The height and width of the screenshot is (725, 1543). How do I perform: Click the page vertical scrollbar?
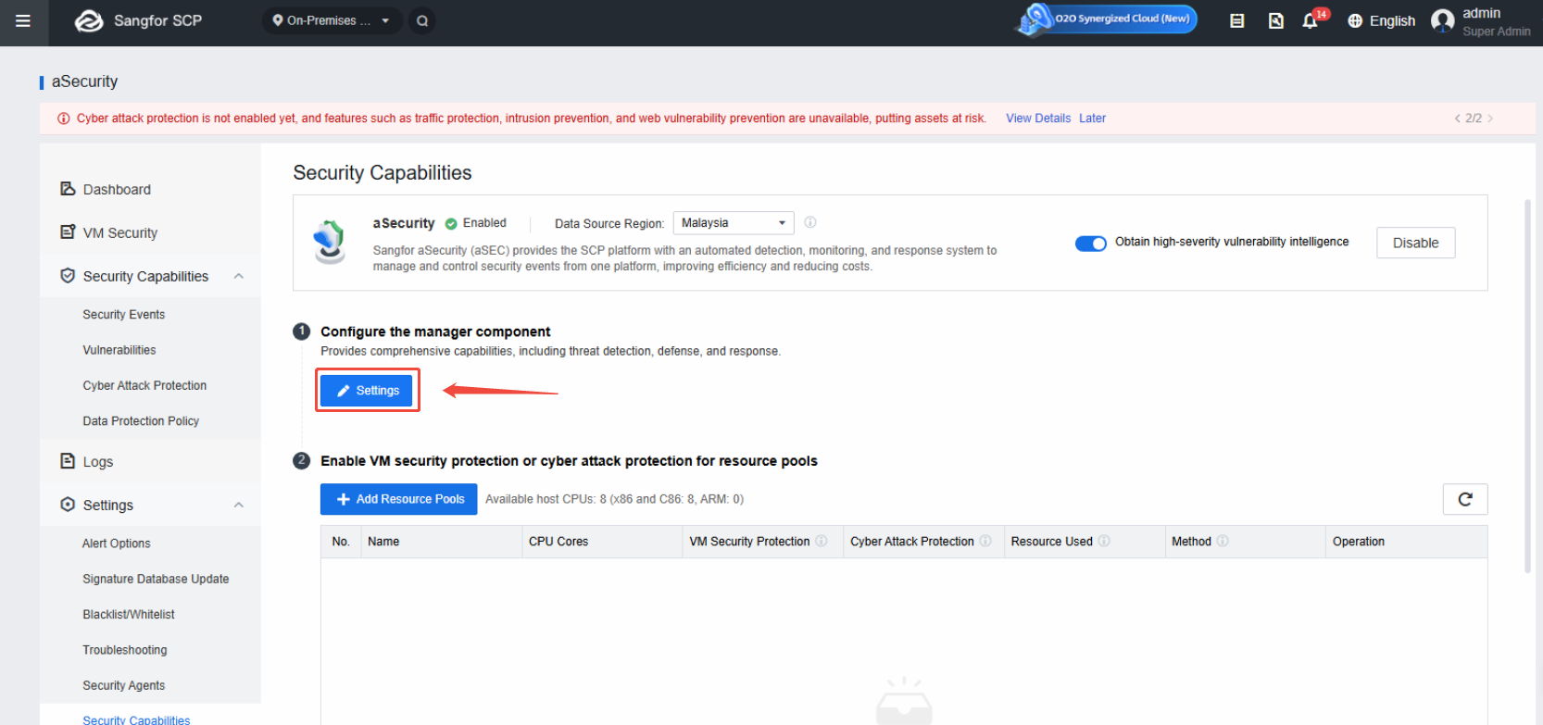(x=1528, y=386)
